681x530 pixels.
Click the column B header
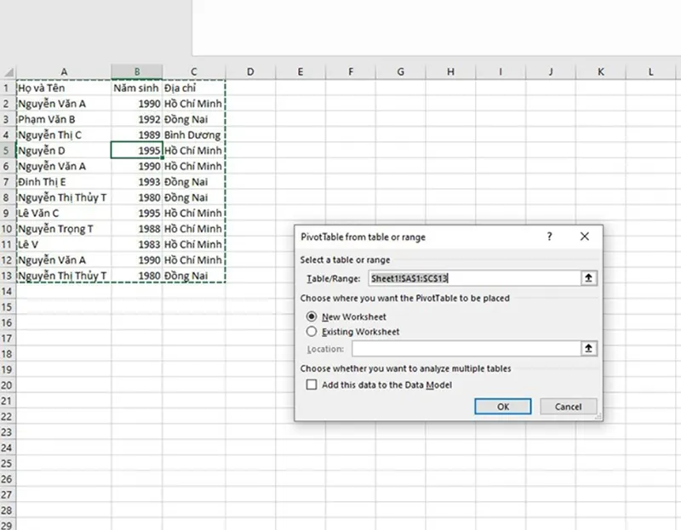coord(136,71)
